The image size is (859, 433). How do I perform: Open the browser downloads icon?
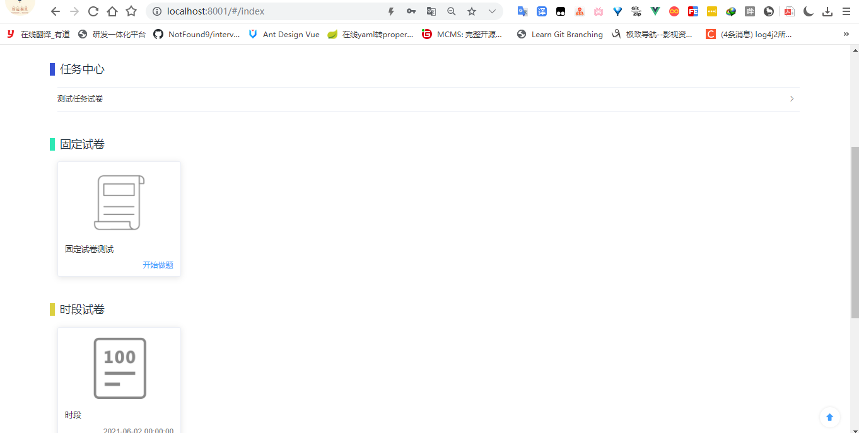coord(828,11)
